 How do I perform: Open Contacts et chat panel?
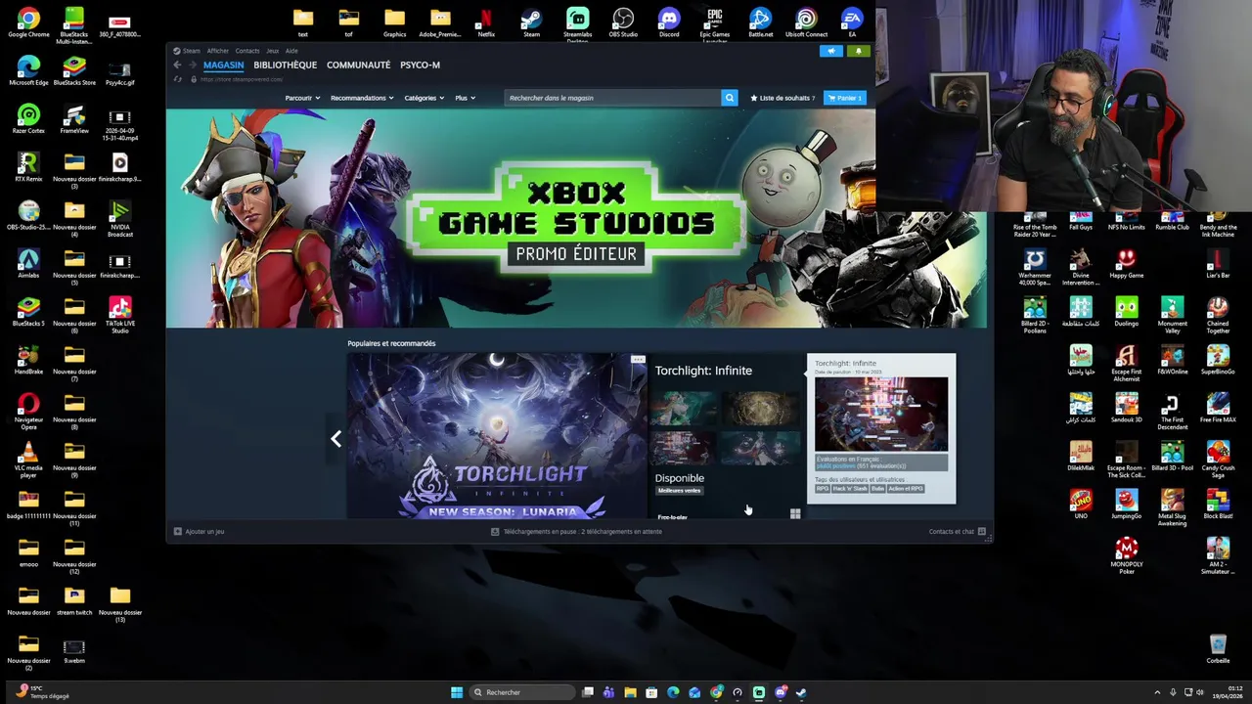point(958,532)
